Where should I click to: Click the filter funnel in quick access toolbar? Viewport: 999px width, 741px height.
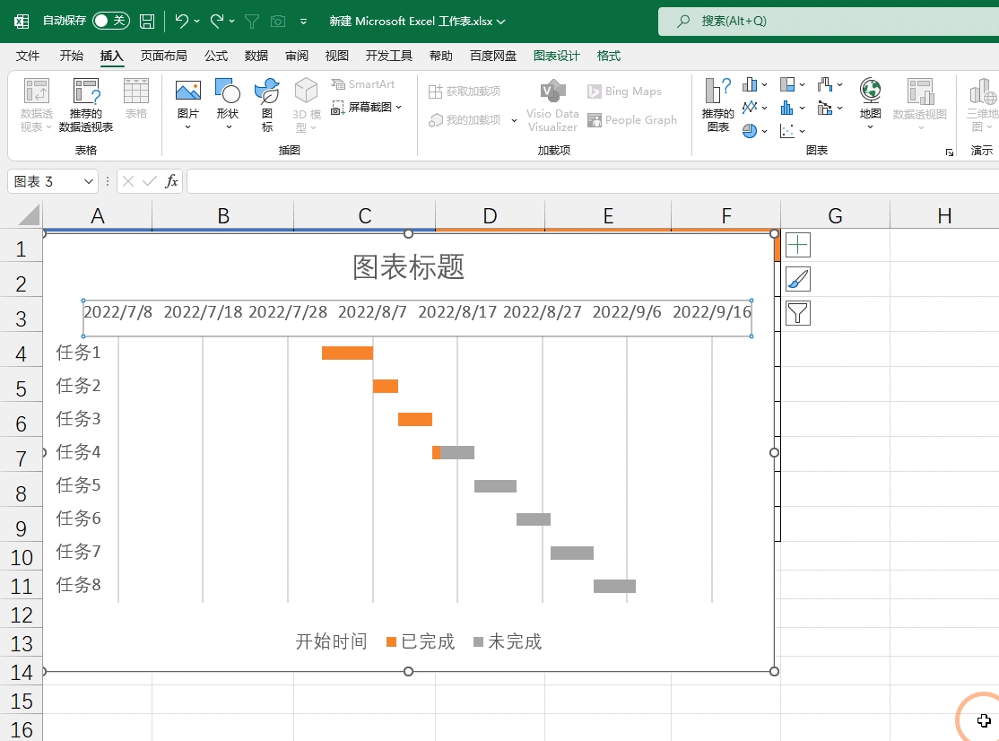252,22
